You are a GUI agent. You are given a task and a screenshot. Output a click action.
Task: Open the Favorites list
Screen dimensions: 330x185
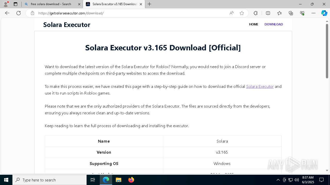point(279,13)
